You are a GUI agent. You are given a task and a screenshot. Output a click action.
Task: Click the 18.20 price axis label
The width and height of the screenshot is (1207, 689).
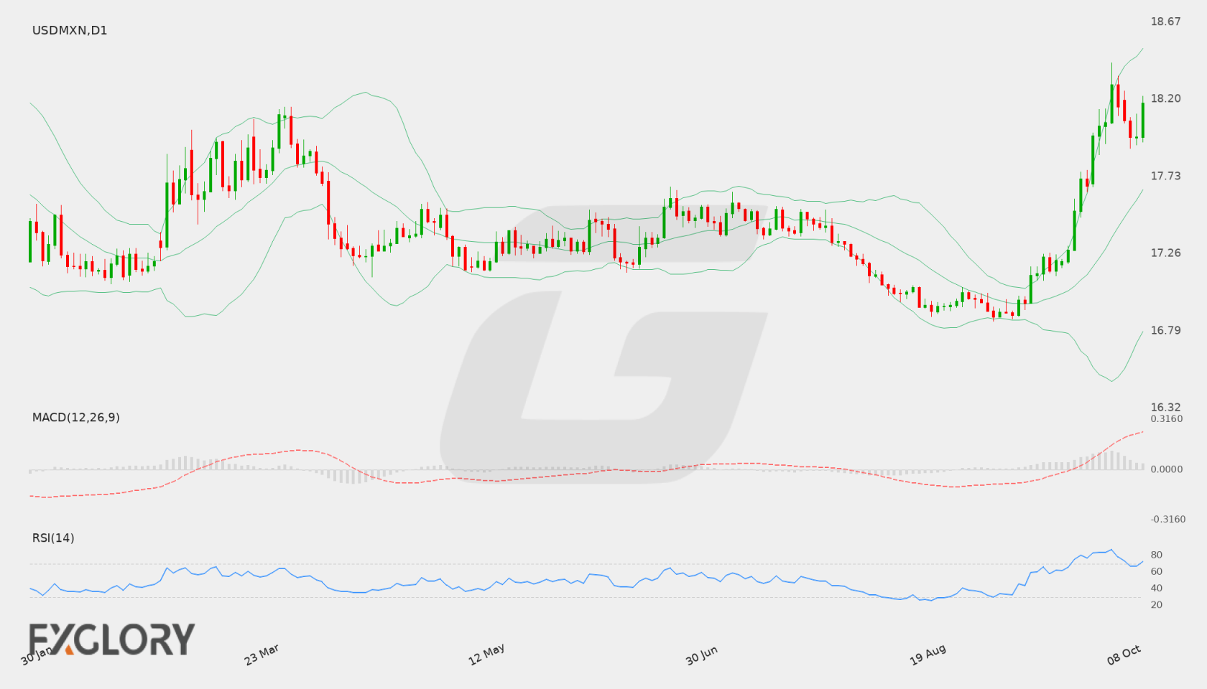point(1165,98)
